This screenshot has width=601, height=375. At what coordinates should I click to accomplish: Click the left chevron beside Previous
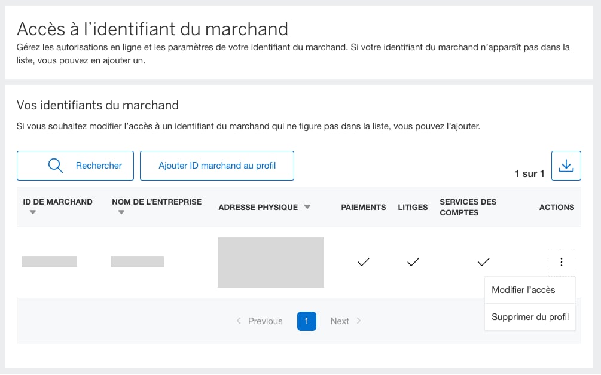(x=239, y=321)
